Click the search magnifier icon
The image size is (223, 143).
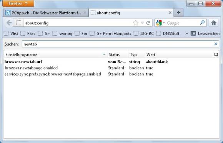[202, 23]
